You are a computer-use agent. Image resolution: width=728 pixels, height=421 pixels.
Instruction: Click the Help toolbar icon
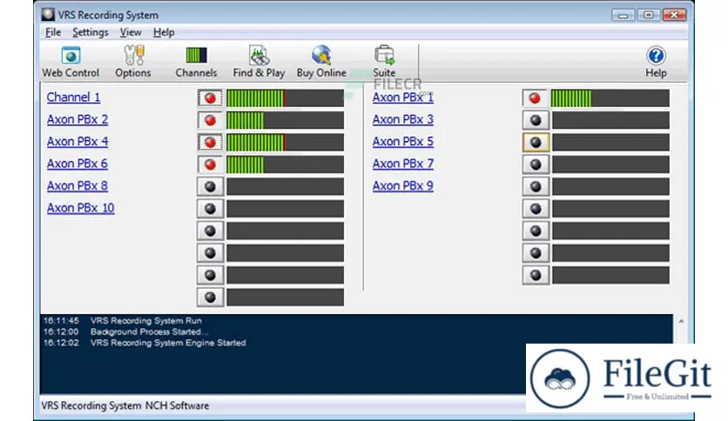tap(656, 62)
